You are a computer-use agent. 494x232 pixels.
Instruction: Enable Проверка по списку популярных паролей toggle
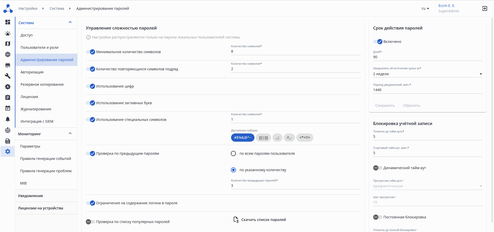coord(90,222)
